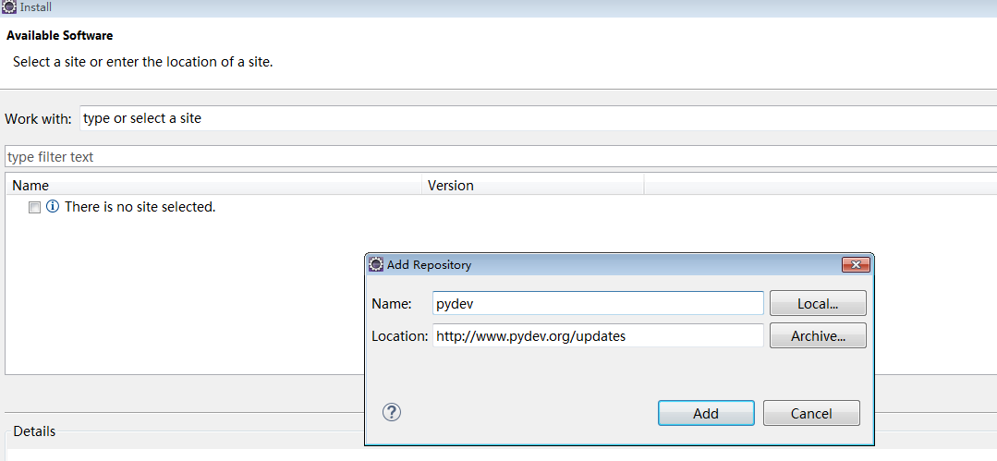997x461 pixels.
Task: Close the Add Repository dialog
Action: click(x=857, y=264)
